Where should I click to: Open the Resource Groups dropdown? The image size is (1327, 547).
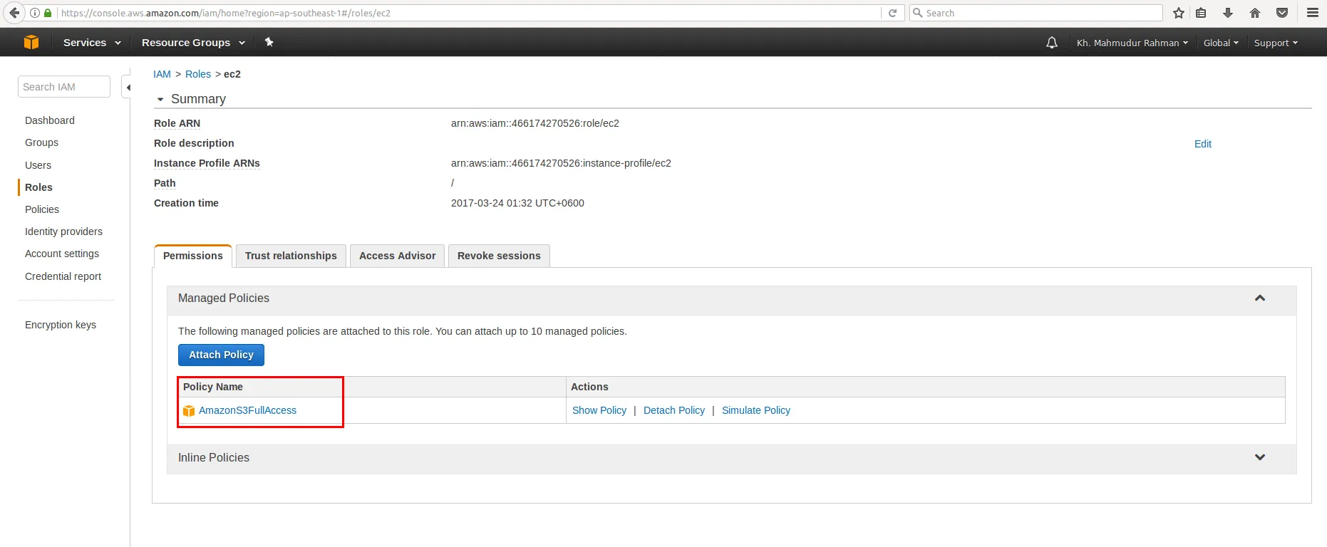(193, 43)
